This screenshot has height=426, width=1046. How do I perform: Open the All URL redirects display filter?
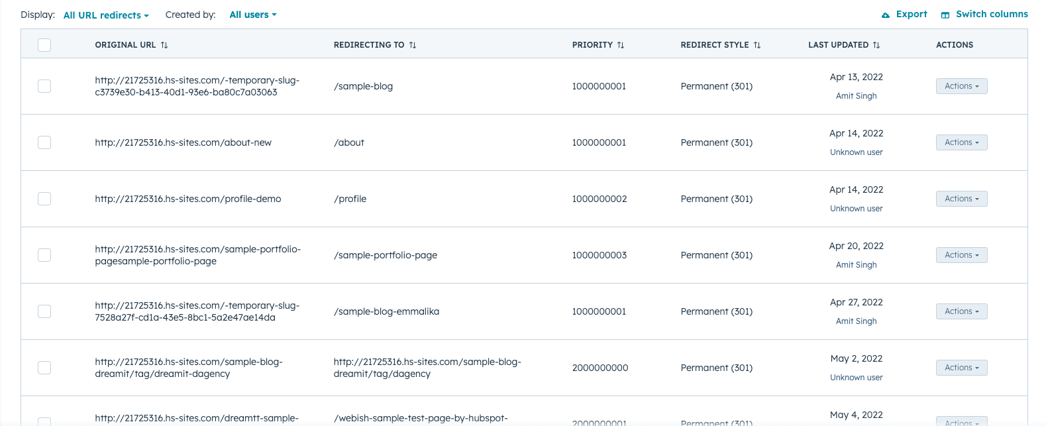[106, 15]
